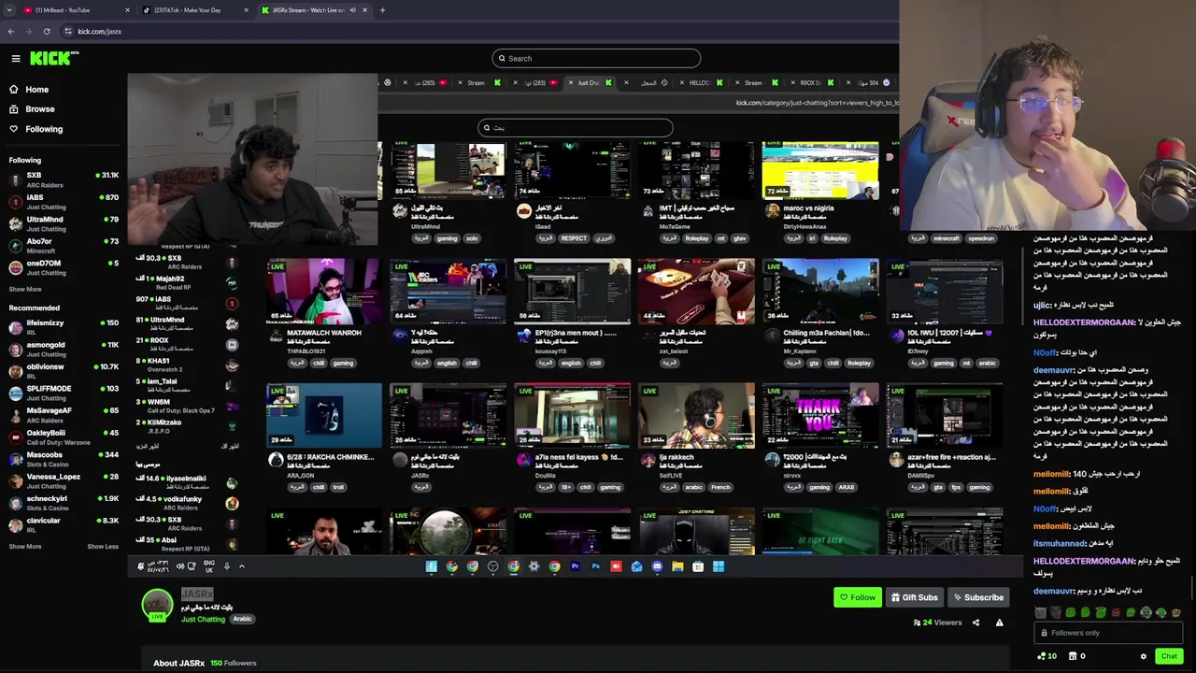Open clavicular recommended channel

64,524
